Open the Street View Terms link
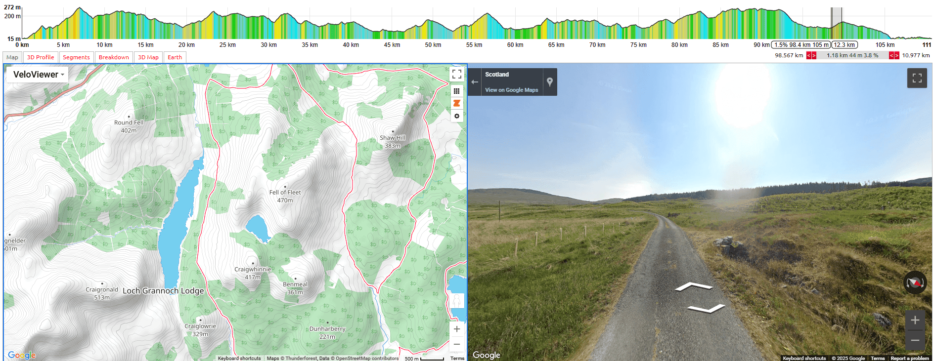This screenshot has height=361, width=934. 878,358
